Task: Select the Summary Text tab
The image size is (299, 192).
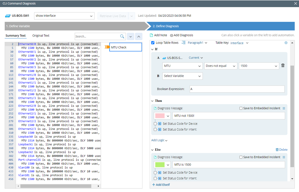Action: tap(16, 36)
